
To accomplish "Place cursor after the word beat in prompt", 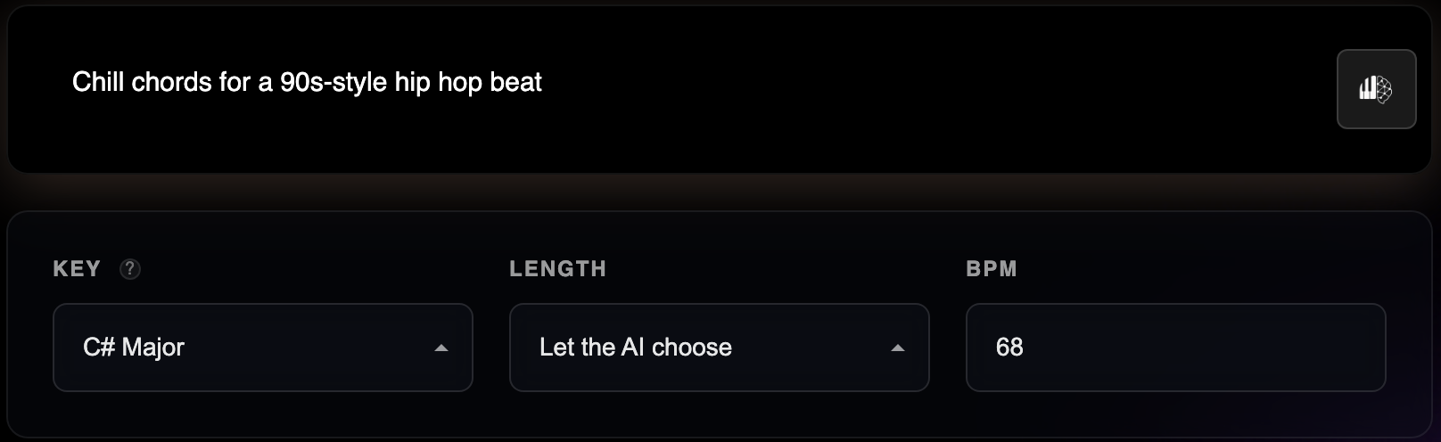I will pyautogui.click(x=543, y=83).
